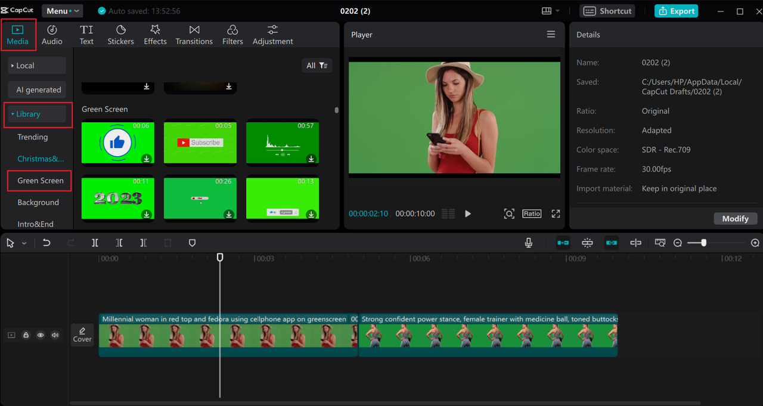Zoom out the timeline with minus icon
763x406 pixels.
(678, 243)
